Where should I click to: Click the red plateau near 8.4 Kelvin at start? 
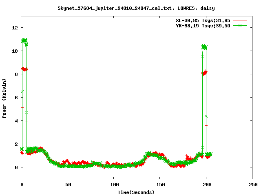click(25, 69)
